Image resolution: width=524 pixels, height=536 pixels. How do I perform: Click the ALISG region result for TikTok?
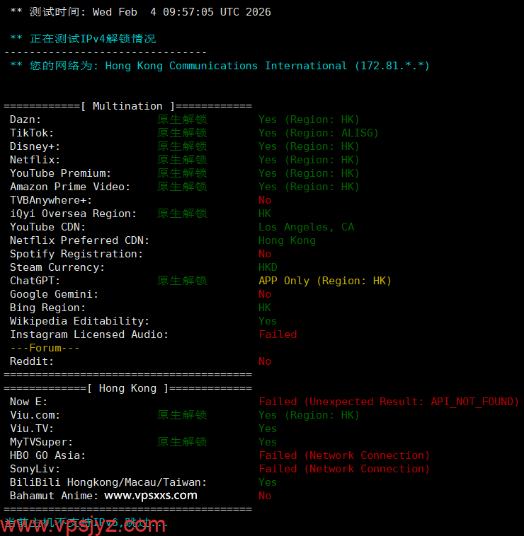click(x=319, y=133)
